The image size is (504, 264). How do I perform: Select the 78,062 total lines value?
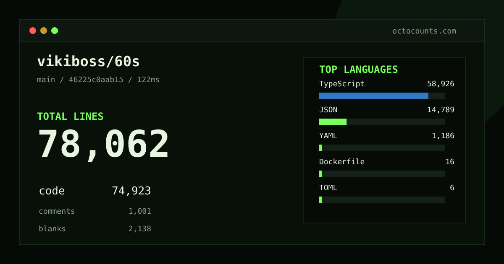(103, 145)
